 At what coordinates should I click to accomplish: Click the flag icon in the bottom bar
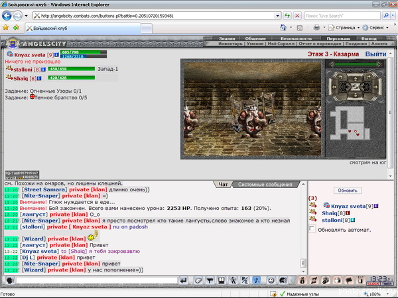[x=349, y=280]
